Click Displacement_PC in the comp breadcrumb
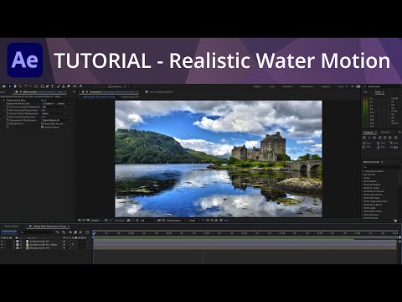402x302 pixels. point(130,96)
